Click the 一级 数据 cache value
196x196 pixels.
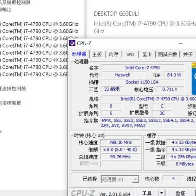pos(181,142)
